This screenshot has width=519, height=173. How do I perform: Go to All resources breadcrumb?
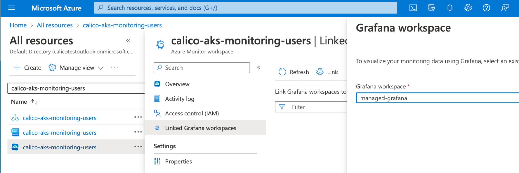pyautogui.click(x=55, y=25)
